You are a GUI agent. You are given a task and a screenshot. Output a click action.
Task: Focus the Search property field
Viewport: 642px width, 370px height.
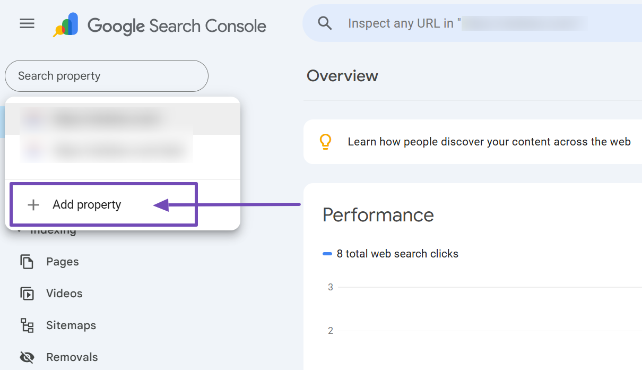click(107, 76)
